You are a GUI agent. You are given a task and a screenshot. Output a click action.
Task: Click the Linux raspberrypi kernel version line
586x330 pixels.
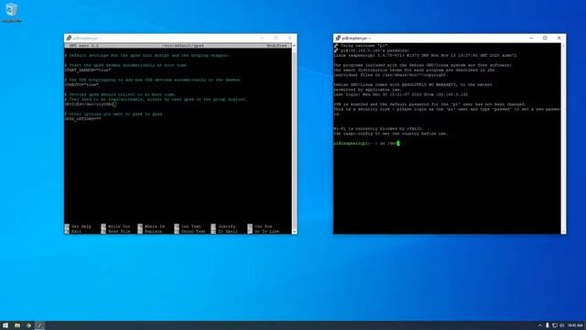click(425, 55)
